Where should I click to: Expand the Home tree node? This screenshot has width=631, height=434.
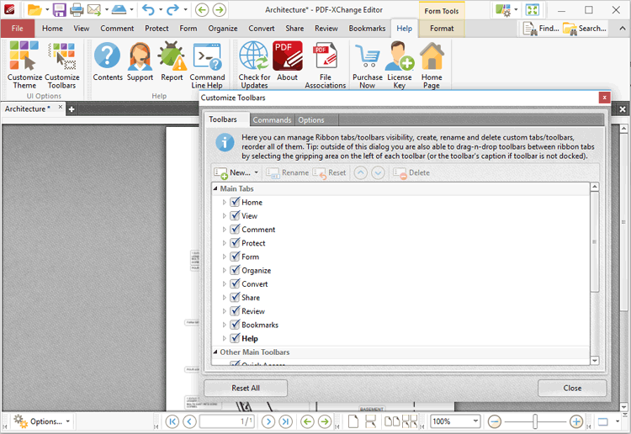(x=224, y=203)
